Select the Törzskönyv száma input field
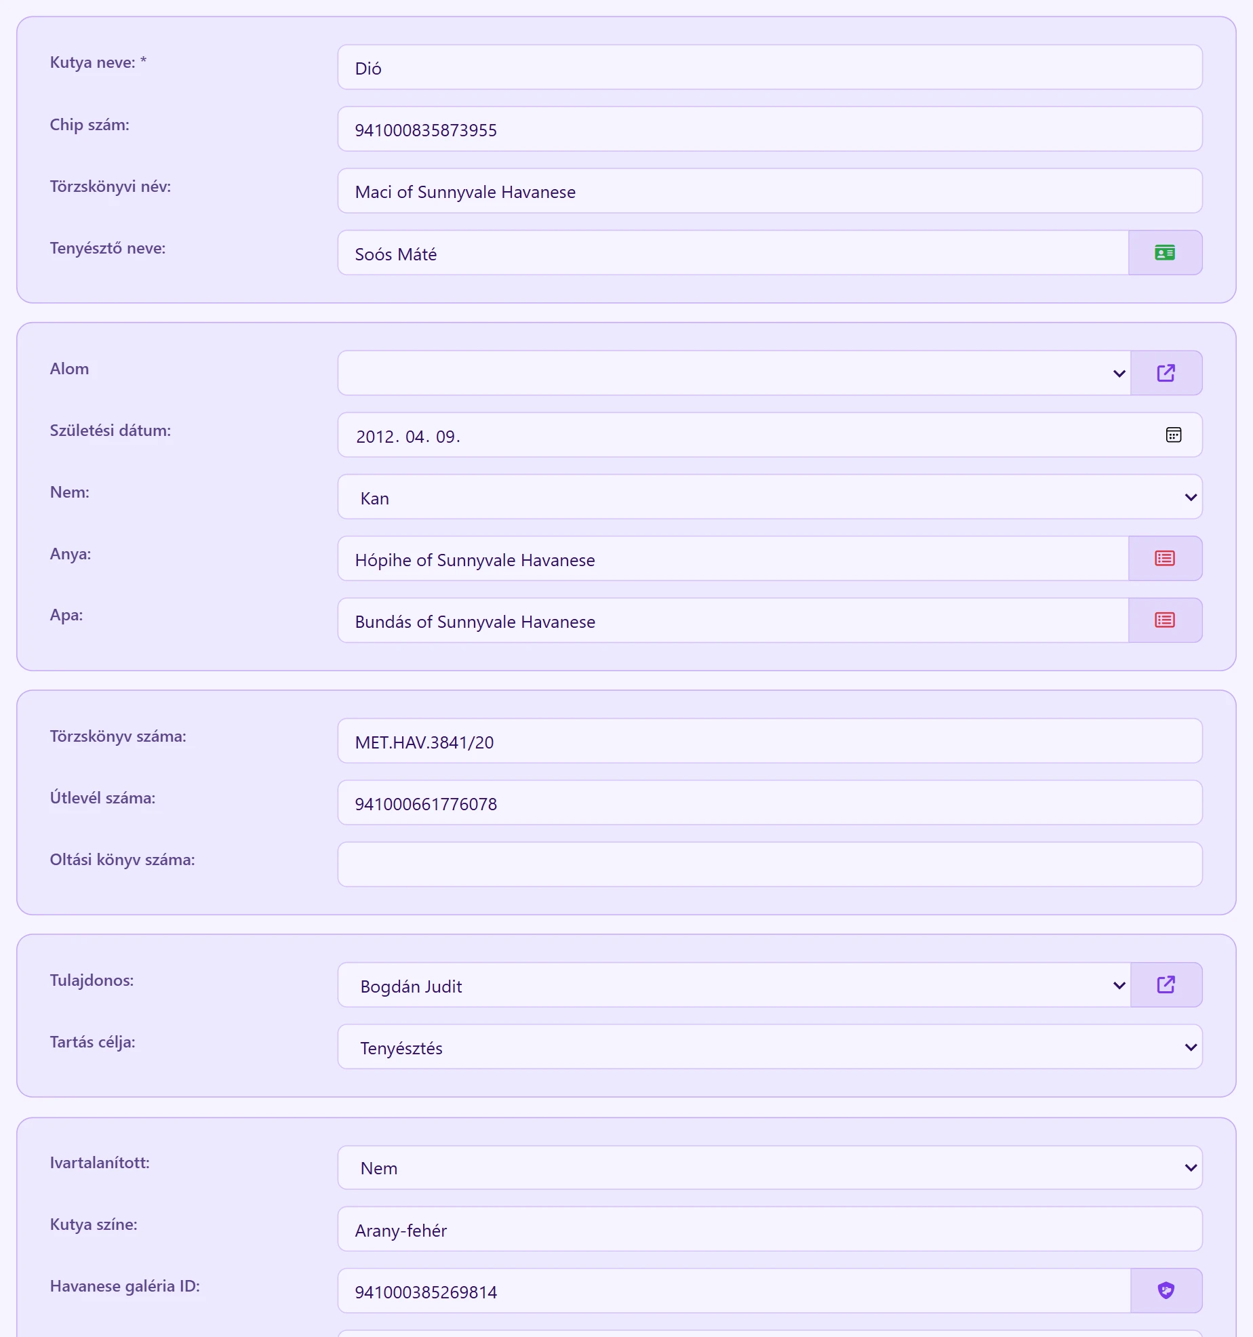Viewport: 1253px width, 1337px height. (x=770, y=741)
